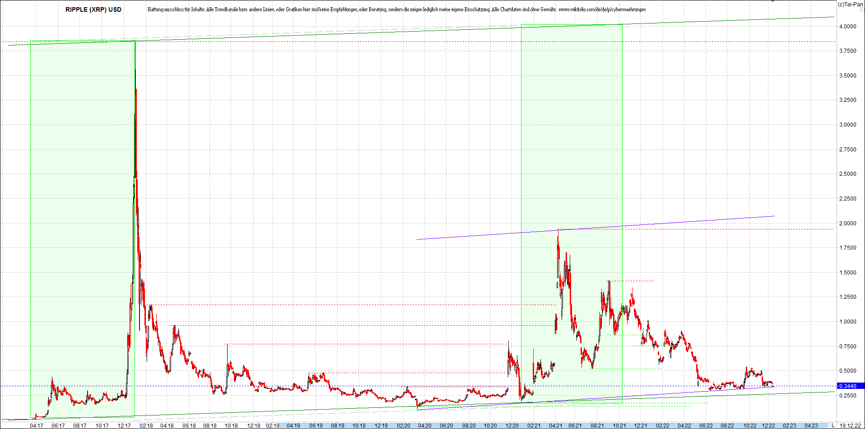
Task: Click the '04 23' date label on time axis
Action: tap(811, 426)
